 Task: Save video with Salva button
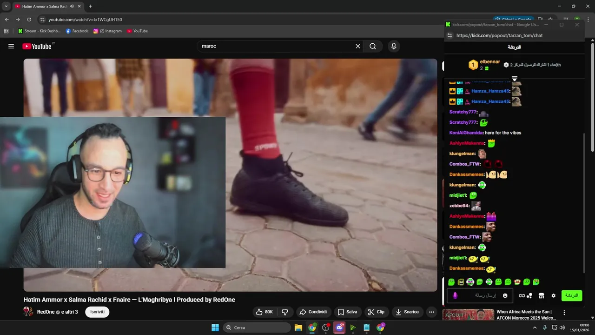tap(348, 312)
